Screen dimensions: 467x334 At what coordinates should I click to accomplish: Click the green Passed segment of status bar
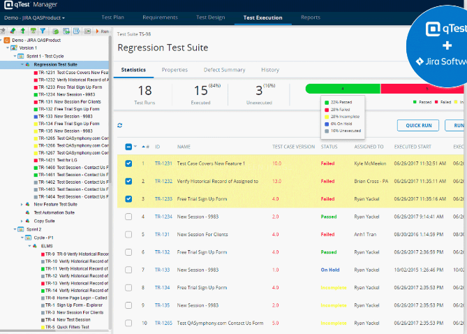pos(342,89)
